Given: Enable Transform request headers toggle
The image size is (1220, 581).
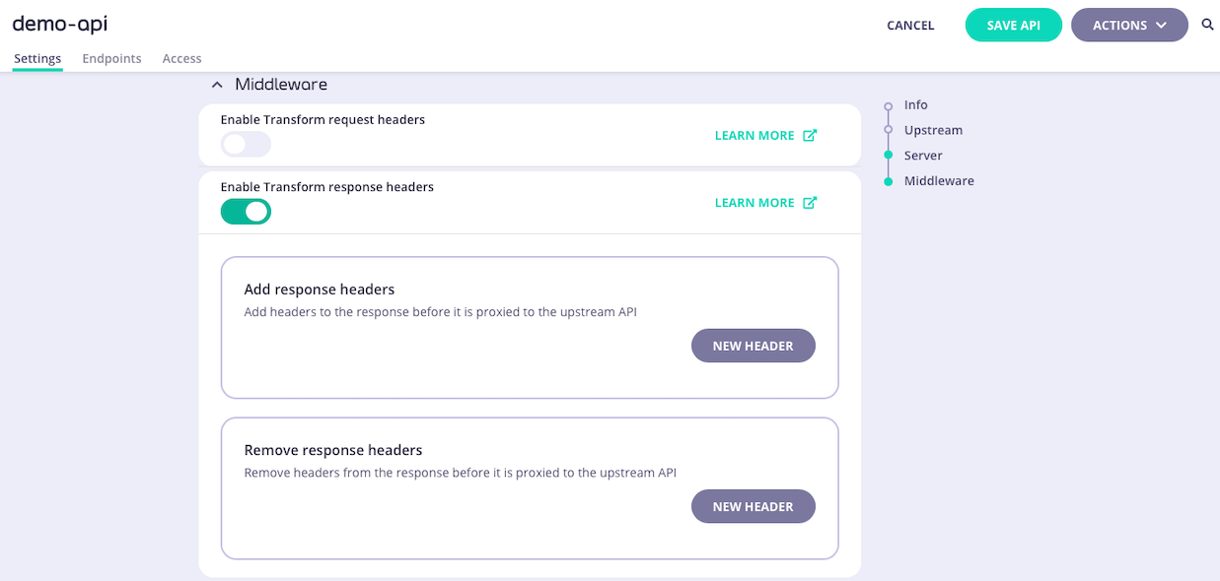Looking at the screenshot, I should pyautogui.click(x=245, y=145).
